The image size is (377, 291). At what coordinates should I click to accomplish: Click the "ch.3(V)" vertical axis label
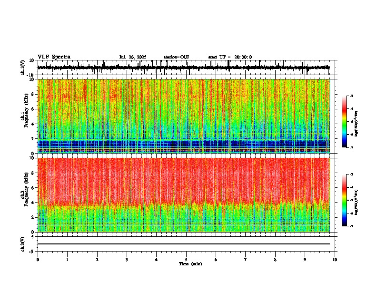[23, 244]
